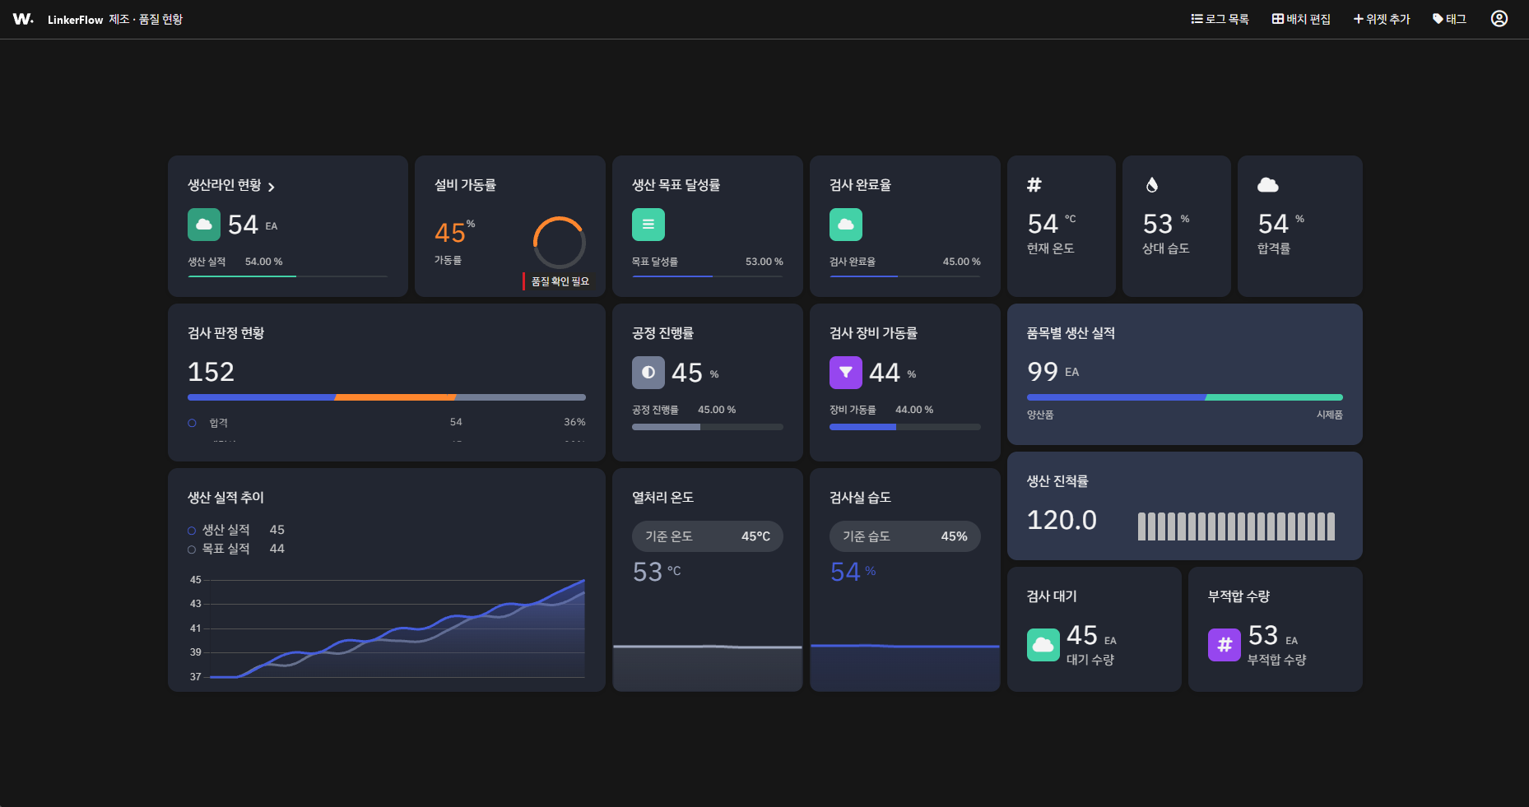
Task: Click the purple funnel icon in 검사 장비 가동률
Action: (x=846, y=373)
